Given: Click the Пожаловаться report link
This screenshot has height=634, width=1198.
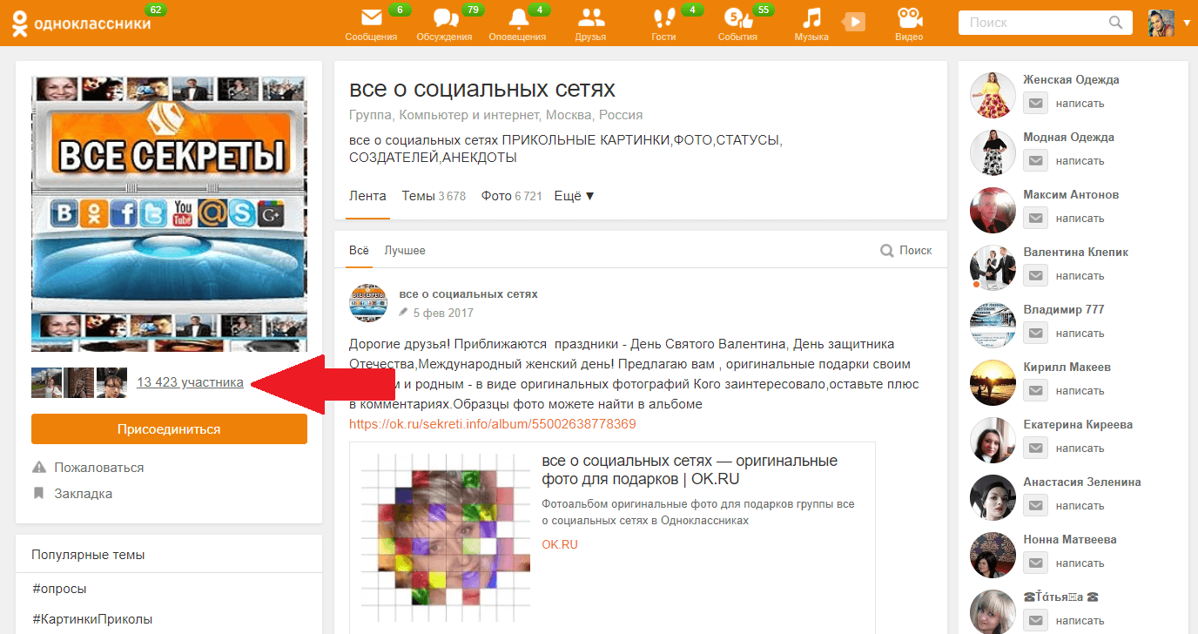Looking at the screenshot, I should (x=99, y=468).
